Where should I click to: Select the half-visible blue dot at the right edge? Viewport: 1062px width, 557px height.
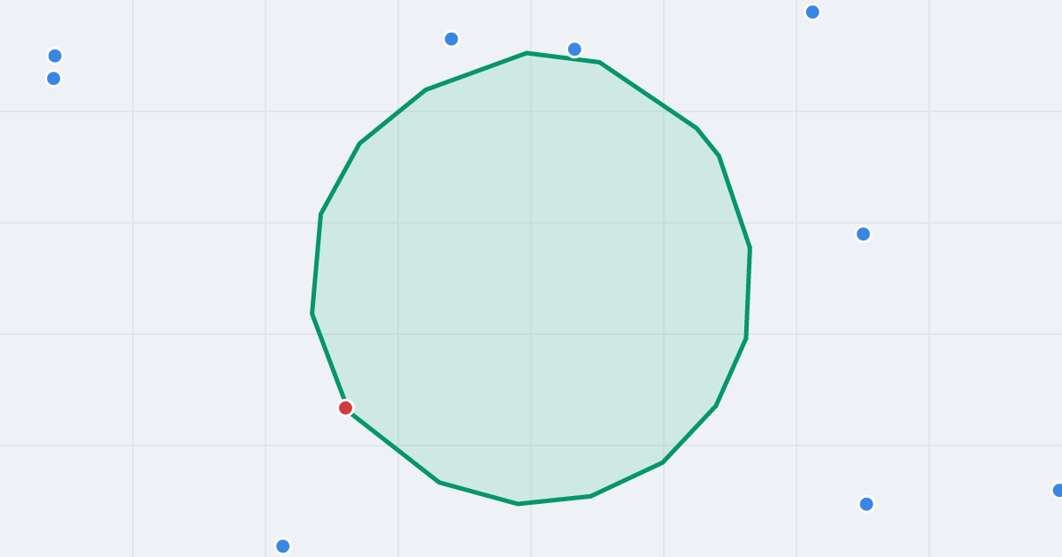pyautogui.click(x=1057, y=490)
